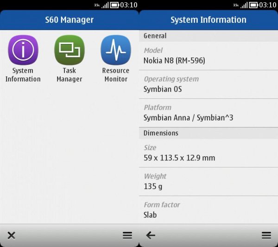The height and width of the screenshot is (247, 278).
Task: Select the Weight label
Action: point(155,177)
